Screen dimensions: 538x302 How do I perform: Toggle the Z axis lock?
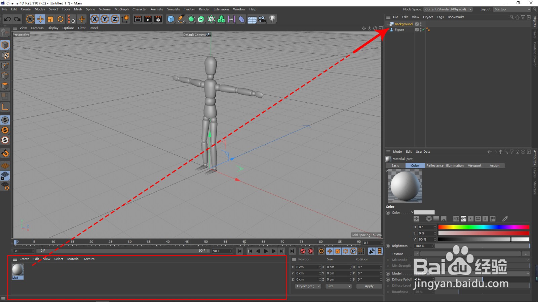[115, 19]
